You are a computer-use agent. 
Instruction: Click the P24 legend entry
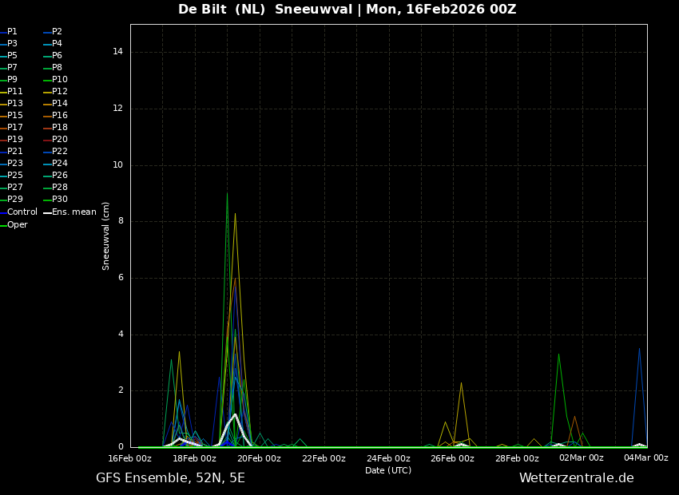59,164
